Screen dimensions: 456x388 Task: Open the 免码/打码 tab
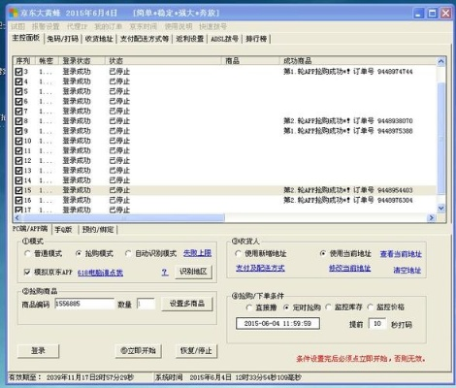[x=63, y=39]
